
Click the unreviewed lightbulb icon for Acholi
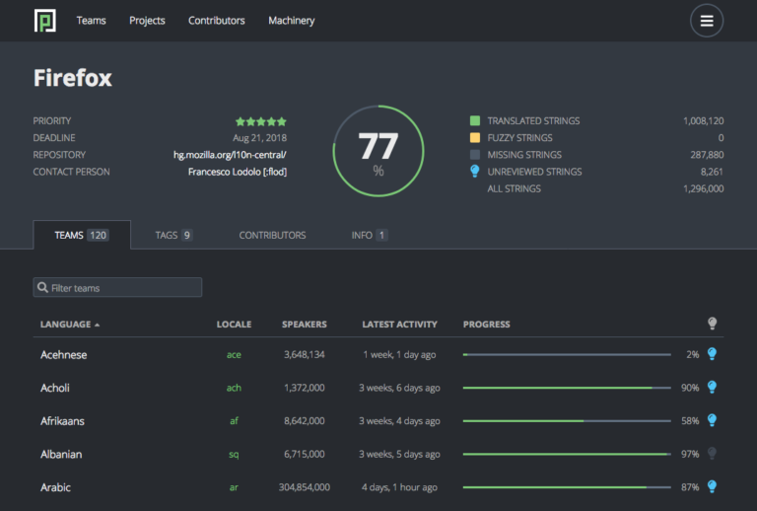(712, 388)
